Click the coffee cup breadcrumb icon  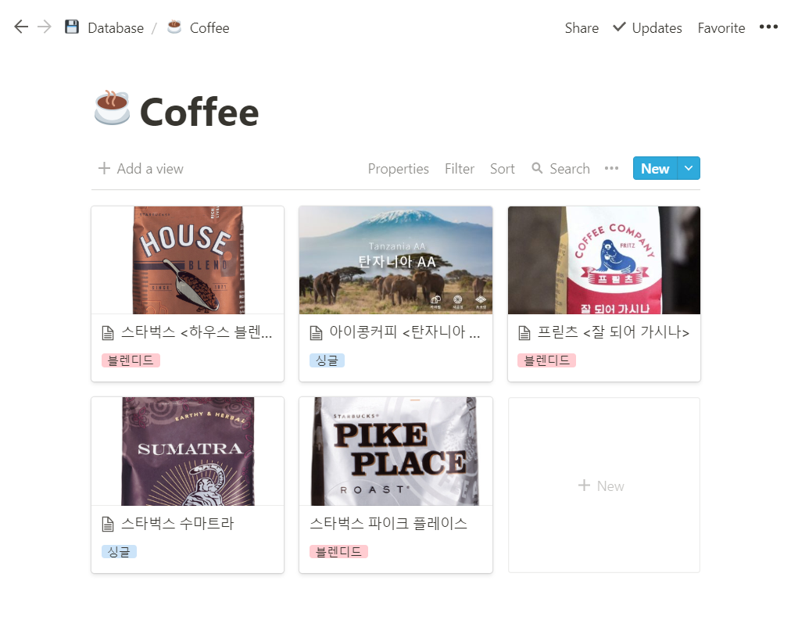[174, 27]
